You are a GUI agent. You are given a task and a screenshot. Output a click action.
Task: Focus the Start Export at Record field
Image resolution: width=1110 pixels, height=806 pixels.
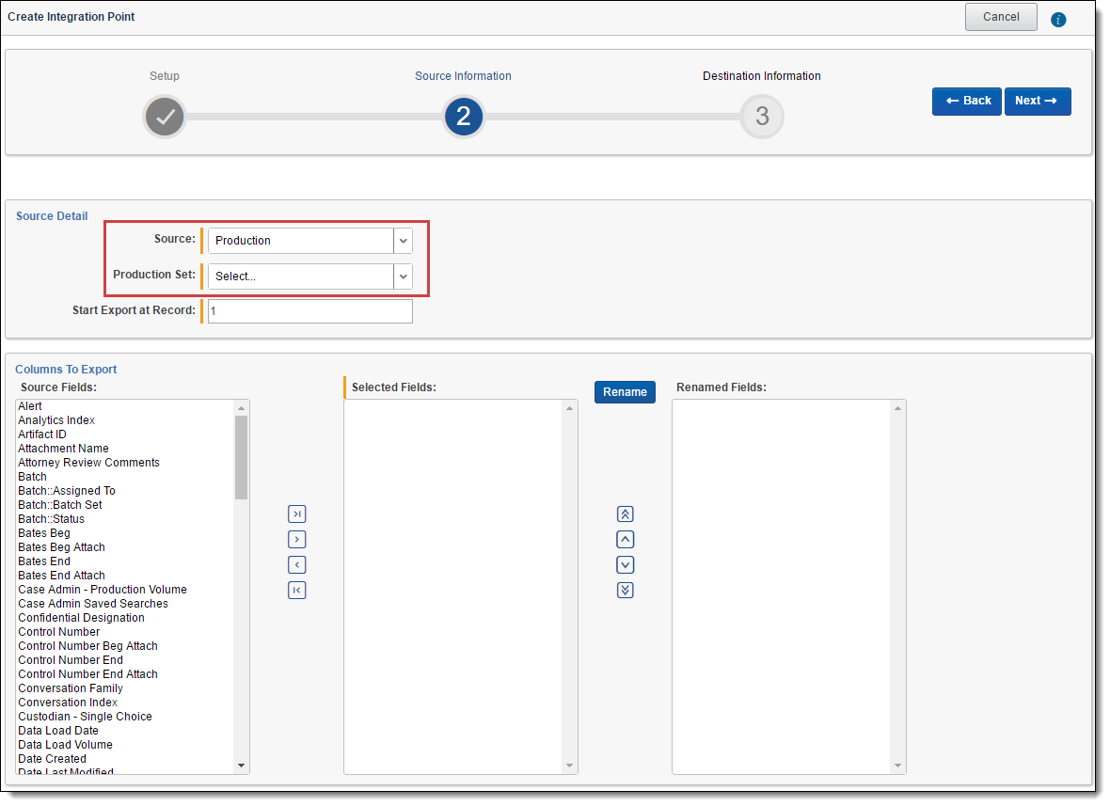[x=309, y=311]
